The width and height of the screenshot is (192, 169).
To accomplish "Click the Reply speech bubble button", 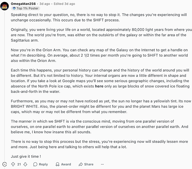I will coord(40,164).
